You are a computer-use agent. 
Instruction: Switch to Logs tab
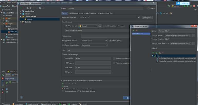[x=81, y=13]
